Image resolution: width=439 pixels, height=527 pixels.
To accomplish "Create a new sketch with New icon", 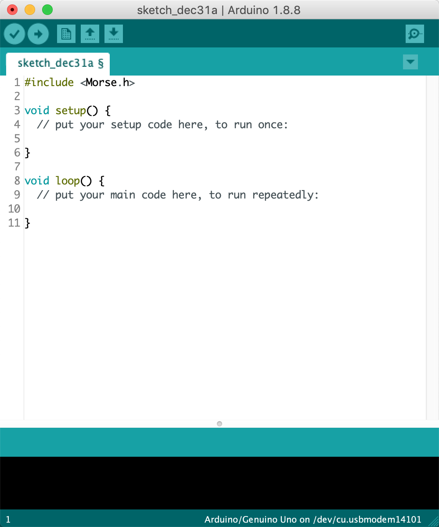I will pos(66,34).
